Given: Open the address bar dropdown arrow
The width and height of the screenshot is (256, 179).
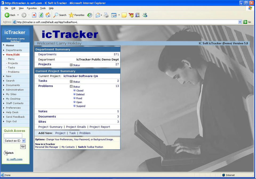Looking at the screenshot, I should pyautogui.click(x=240, y=22).
